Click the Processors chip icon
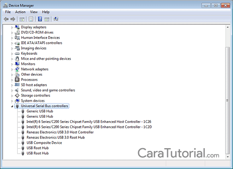Screen dimensions: 233x169 [x=17, y=80]
